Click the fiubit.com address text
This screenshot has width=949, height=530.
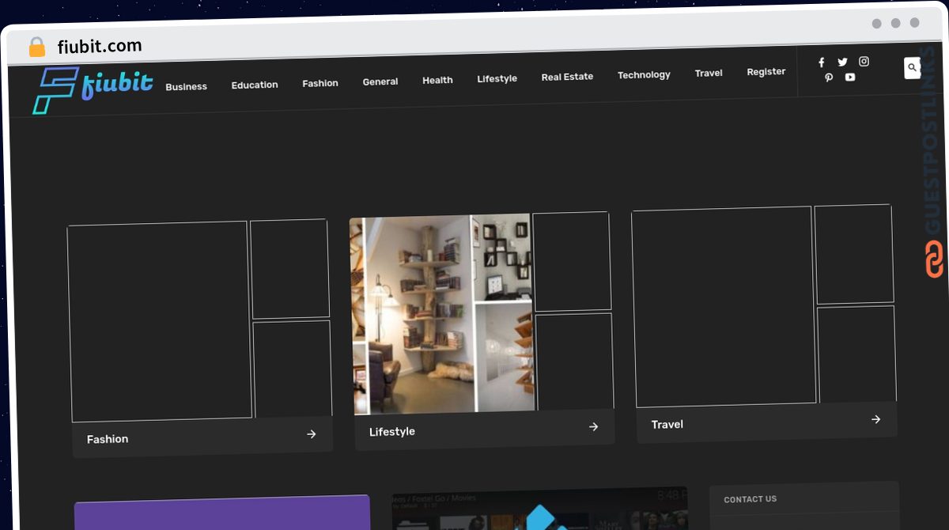click(100, 47)
